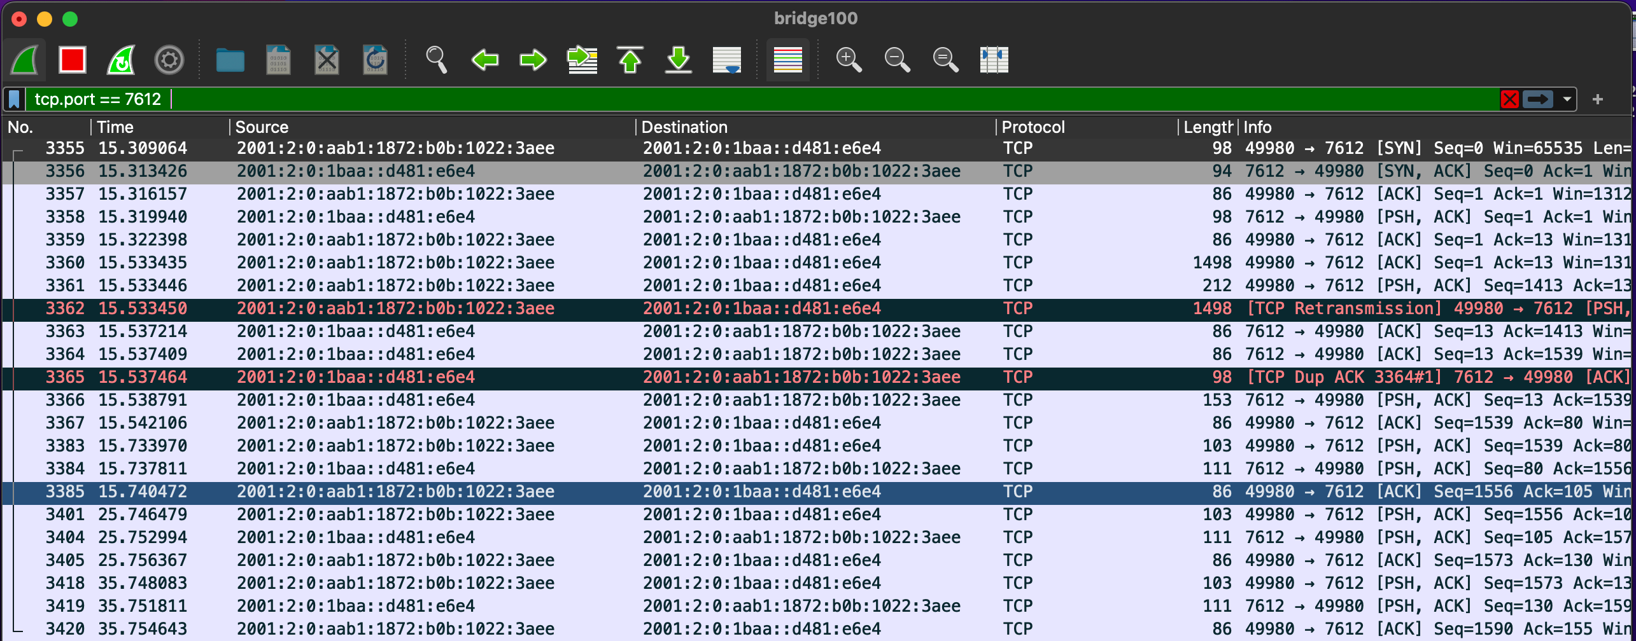
Task: Toggle auto-scroll during live capture
Action: (727, 60)
